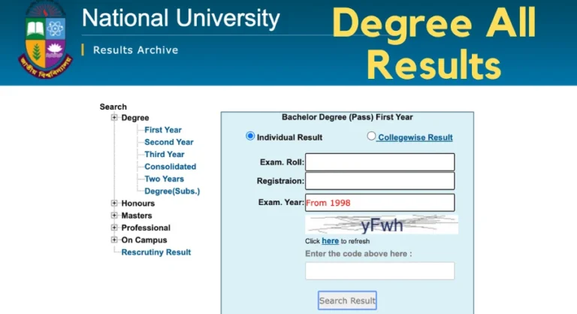Open the Rescrutiny Result link
Viewport: 577px width, 314px height.
coord(156,252)
